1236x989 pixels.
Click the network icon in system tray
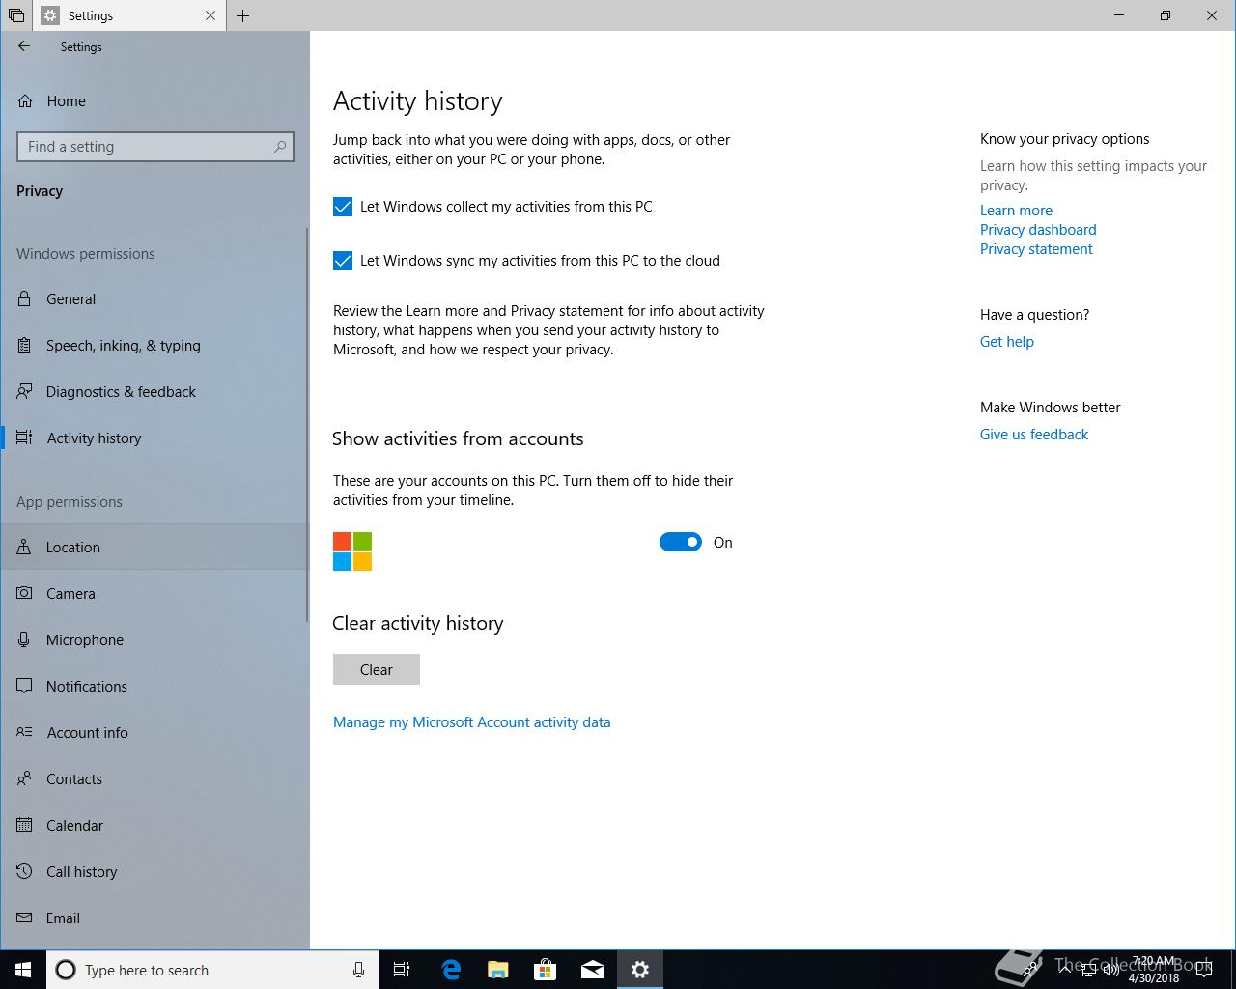click(x=1086, y=969)
